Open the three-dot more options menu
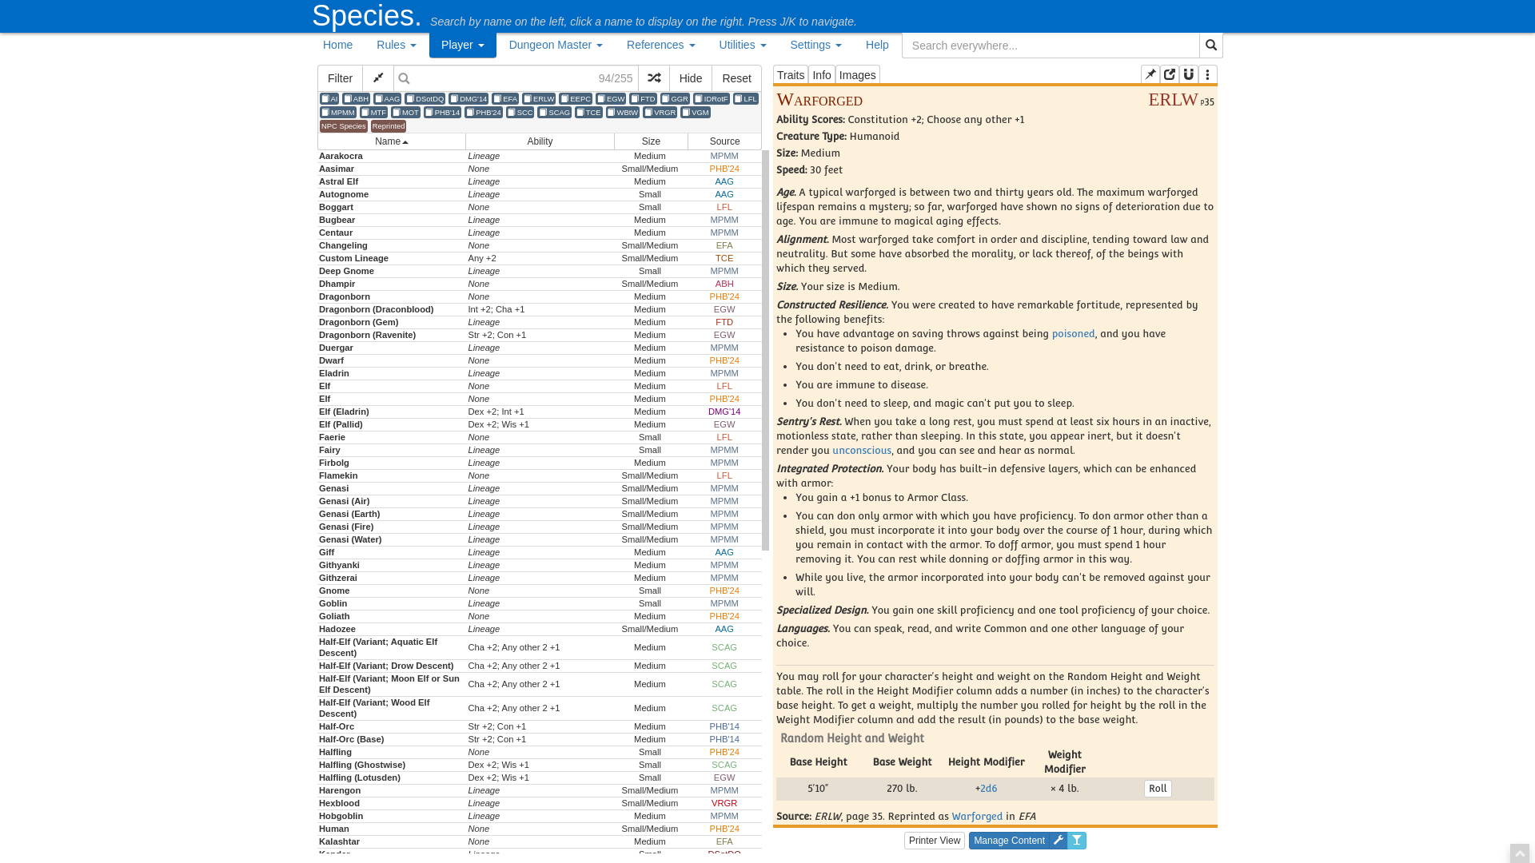This screenshot has height=863, width=1535. click(1208, 75)
